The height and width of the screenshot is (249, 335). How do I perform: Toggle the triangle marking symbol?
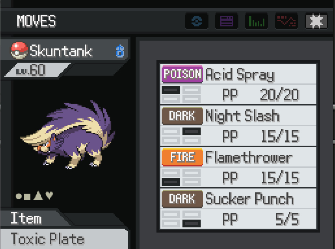pos(39,196)
